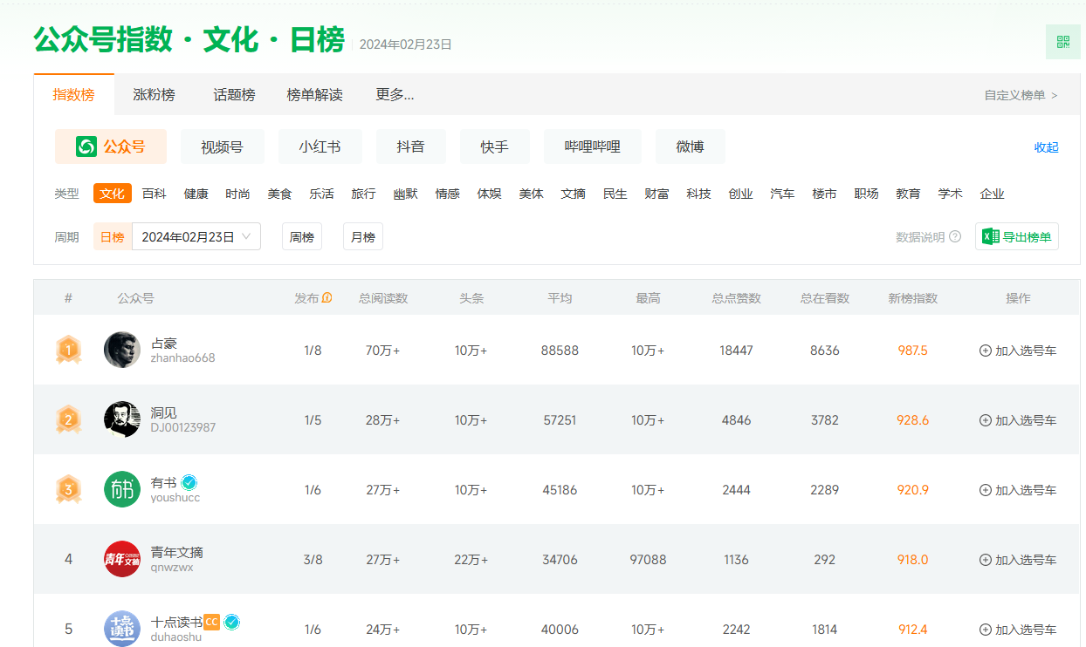Select the 视频号 platform
Viewport: 1086px width, 647px height.
223,146
